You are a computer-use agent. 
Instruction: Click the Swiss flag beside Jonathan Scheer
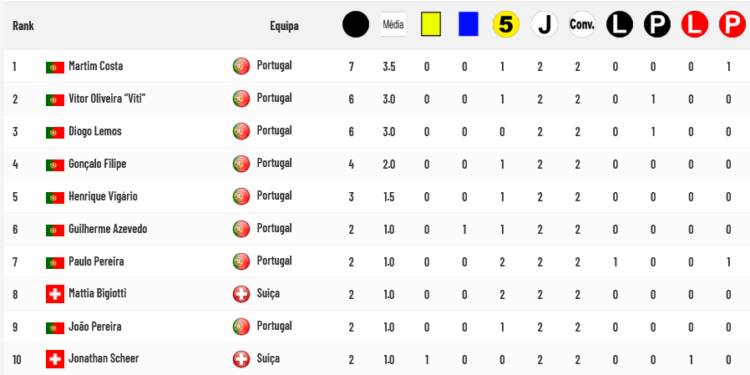point(55,359)
